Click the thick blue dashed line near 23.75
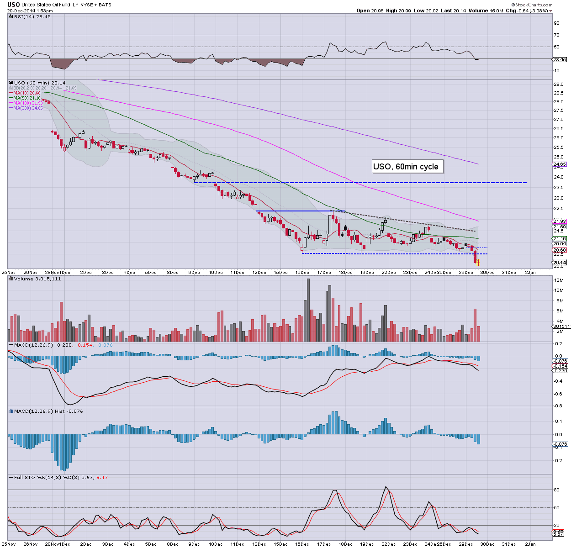Viewport: 571px width, 548px height. click(360, 182)
